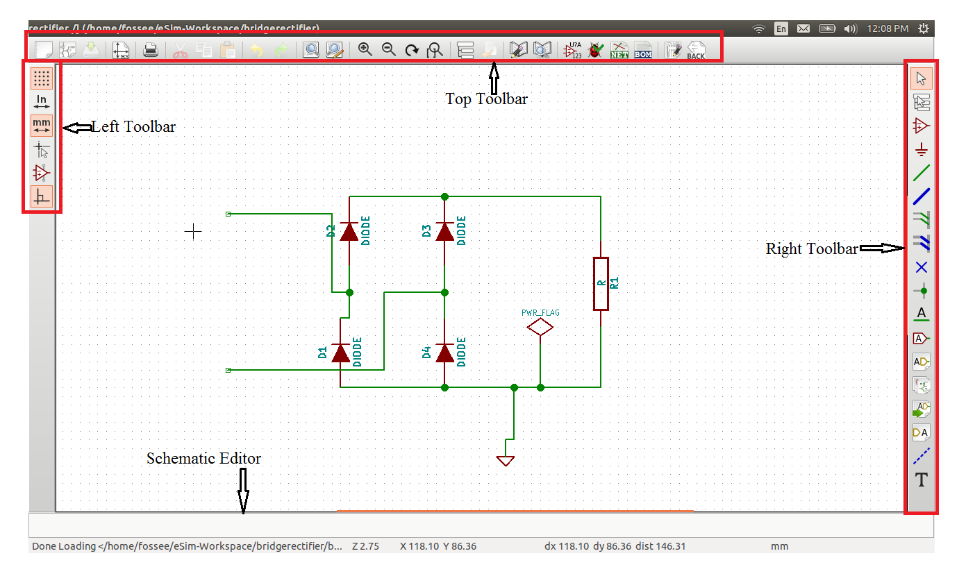Viewport: 975px width, 583px height.
Task: Undo the last edit
Action: click(257, 49)
